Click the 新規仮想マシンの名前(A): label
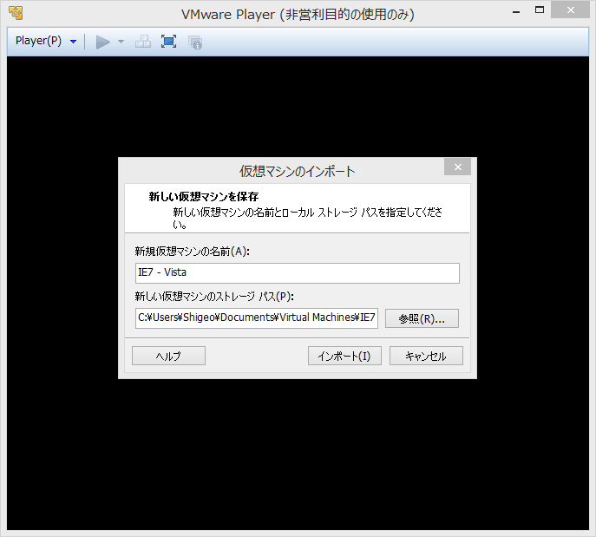Image resolution: width=596 pixels, height=537 pixels. pos(193,252)
